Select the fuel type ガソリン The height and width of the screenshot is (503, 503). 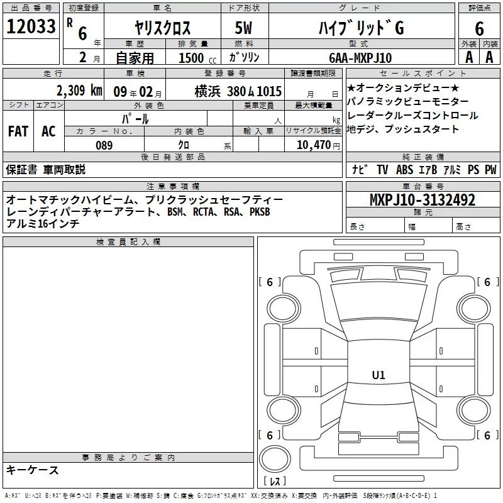[x=244, y=57]
